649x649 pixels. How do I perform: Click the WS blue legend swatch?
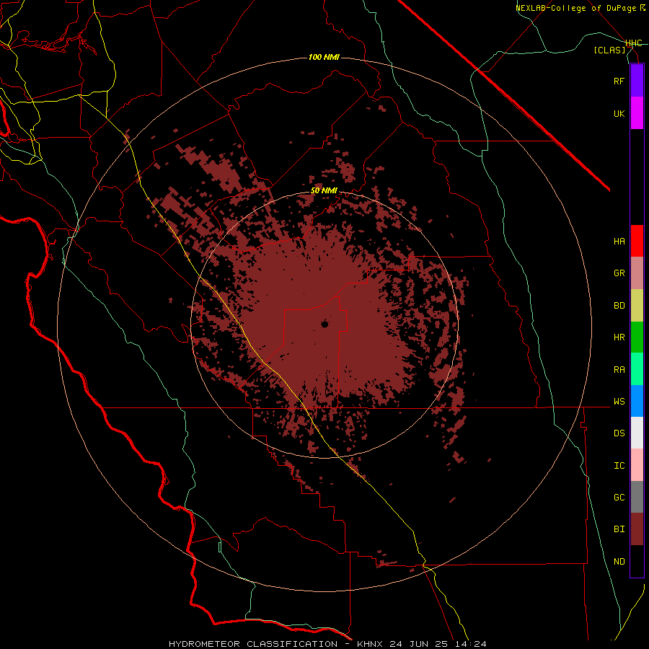click(x=637, y=401)
